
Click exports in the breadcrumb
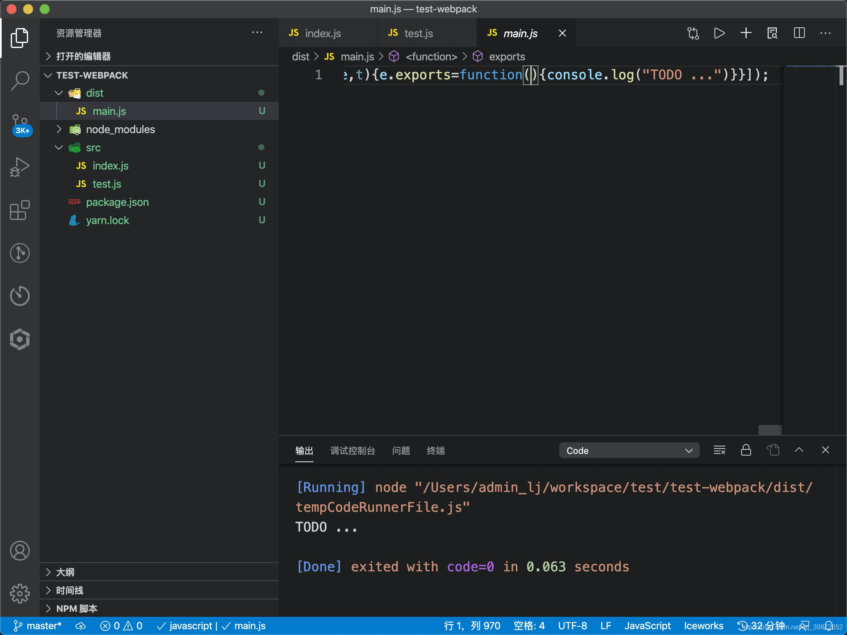[507, 57]
